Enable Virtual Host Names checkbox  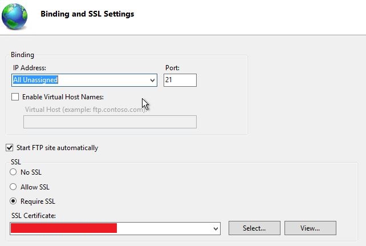coord(15,96)
